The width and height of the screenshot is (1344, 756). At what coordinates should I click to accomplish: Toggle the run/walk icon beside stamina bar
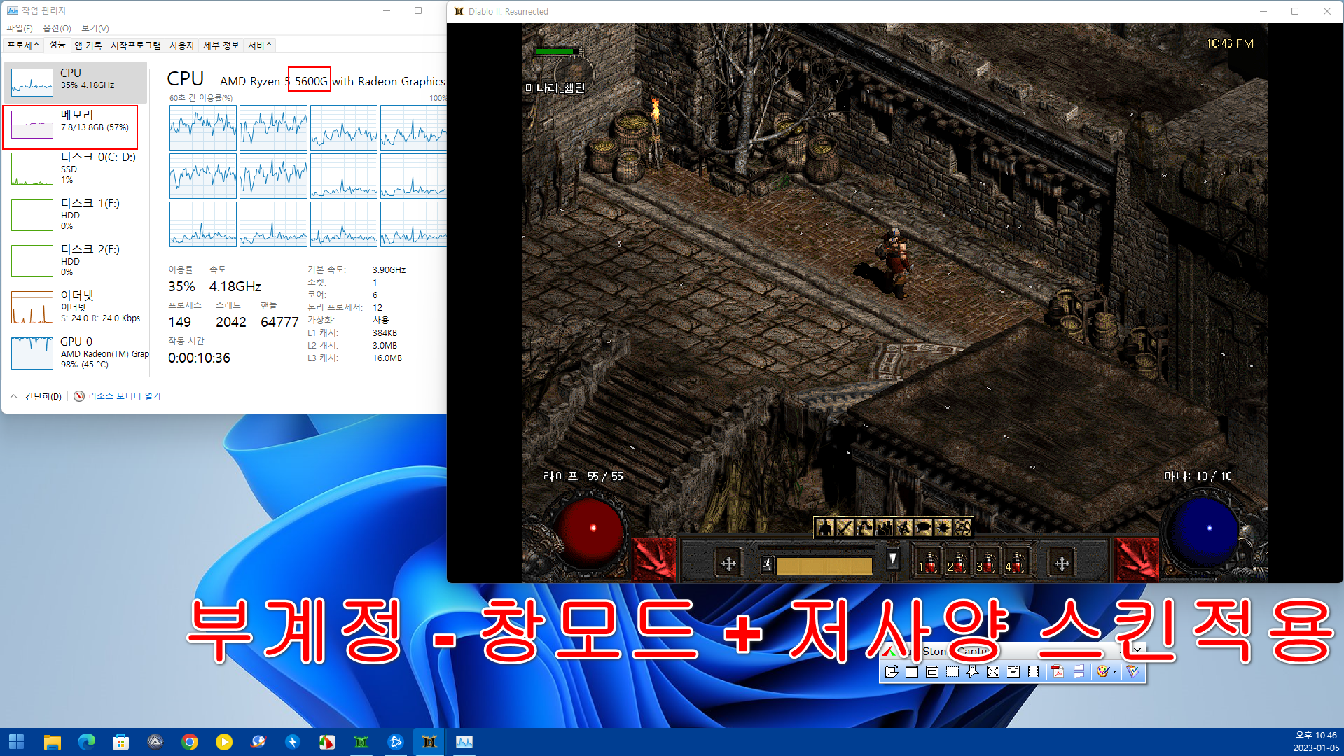click(x=768, y=564)
